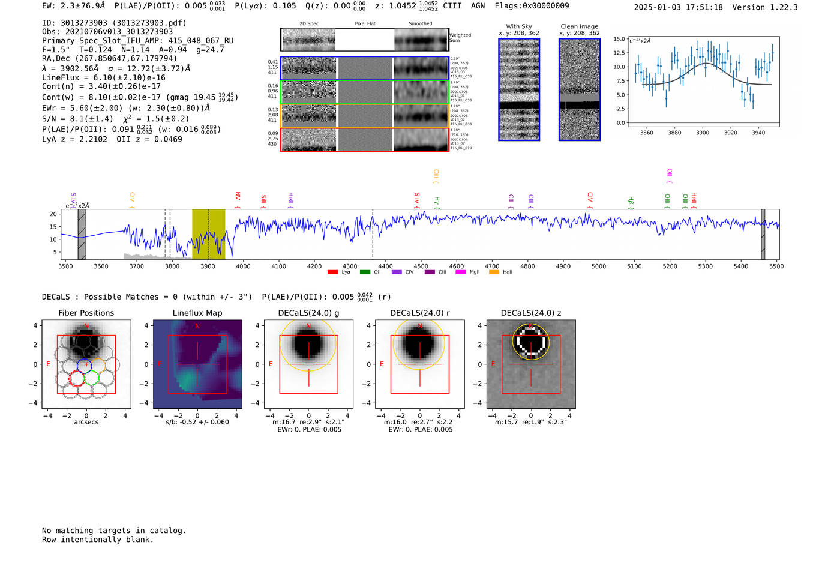Viewport: 840px width, 572px height.
Task: Click the 2D Spec column header
Action: pyautogui.click(x=309, y=23)
